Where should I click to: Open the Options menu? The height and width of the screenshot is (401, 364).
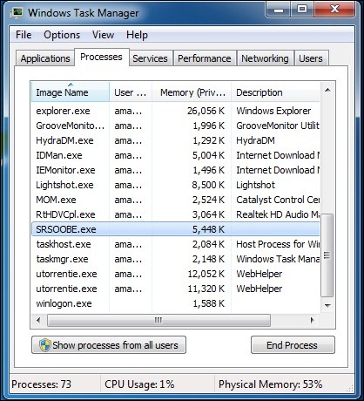click(62, 35)
